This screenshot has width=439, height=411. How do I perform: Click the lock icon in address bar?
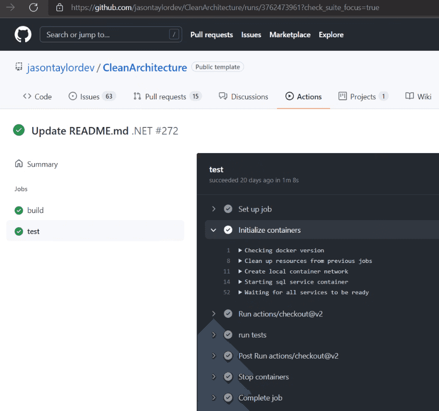[x=59, y=8]
